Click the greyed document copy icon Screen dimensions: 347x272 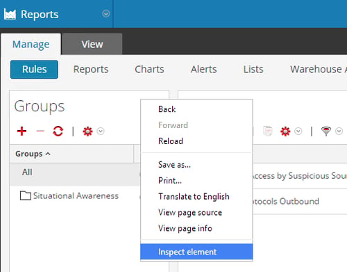(268, 131)
